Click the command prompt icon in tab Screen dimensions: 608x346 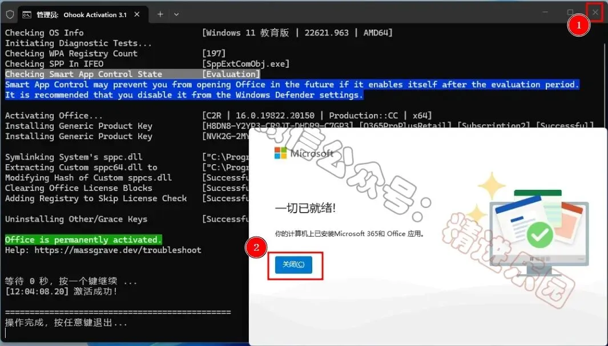click(27, 15)
